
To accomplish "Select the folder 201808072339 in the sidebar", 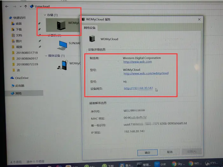I will 25,64.
